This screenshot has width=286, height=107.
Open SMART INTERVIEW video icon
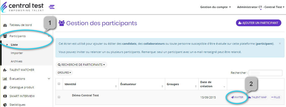pyautogui.click(x=5, y=96)
